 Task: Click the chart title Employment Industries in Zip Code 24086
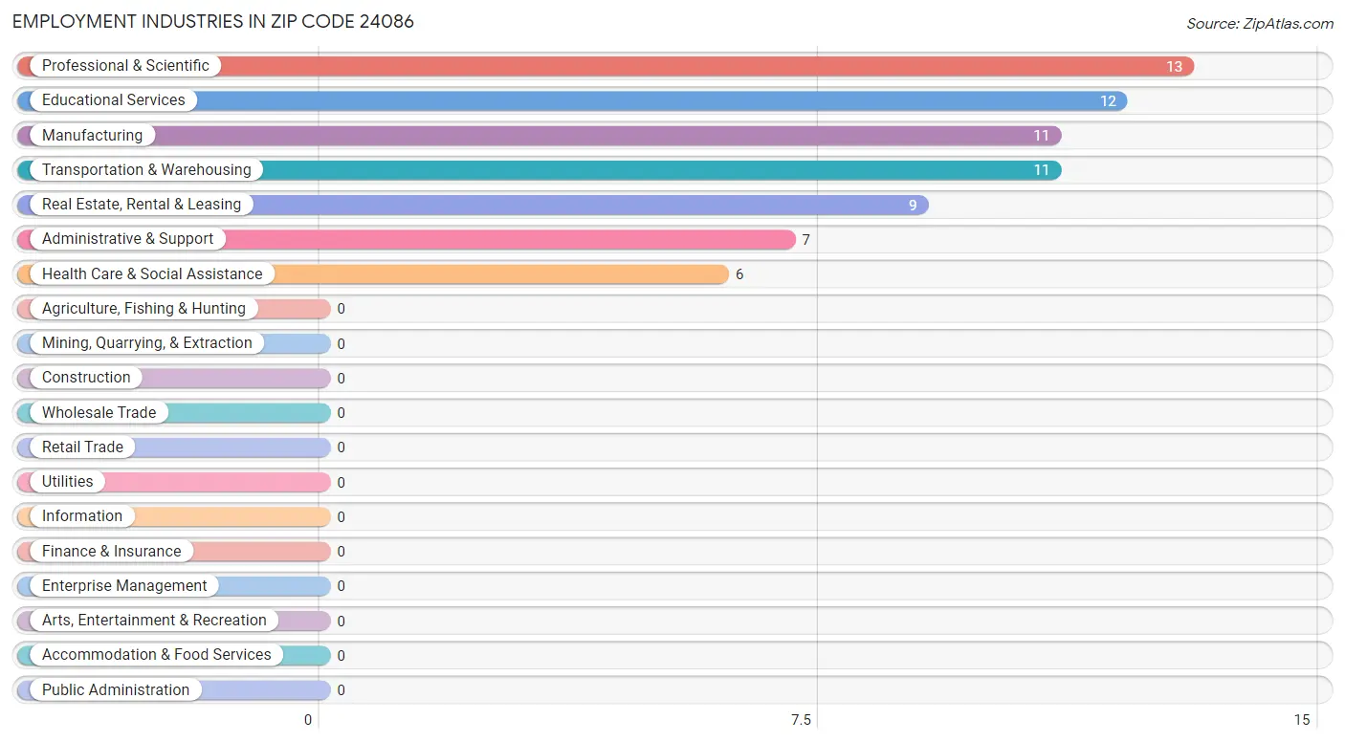click(x=213, y=21)
